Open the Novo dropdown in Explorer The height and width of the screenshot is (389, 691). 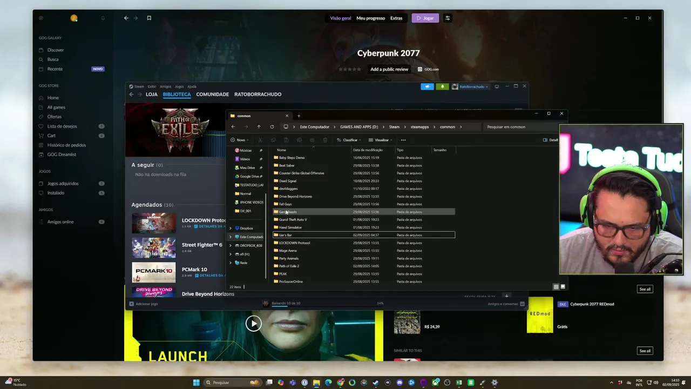click(x=239, y=140)
